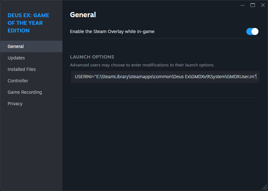268x191 pixels.
Task: Switch to the Updates section
Action: pos(16,58)
